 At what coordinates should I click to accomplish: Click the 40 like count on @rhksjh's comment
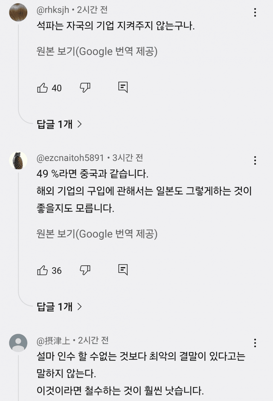[x=57, y=88]
